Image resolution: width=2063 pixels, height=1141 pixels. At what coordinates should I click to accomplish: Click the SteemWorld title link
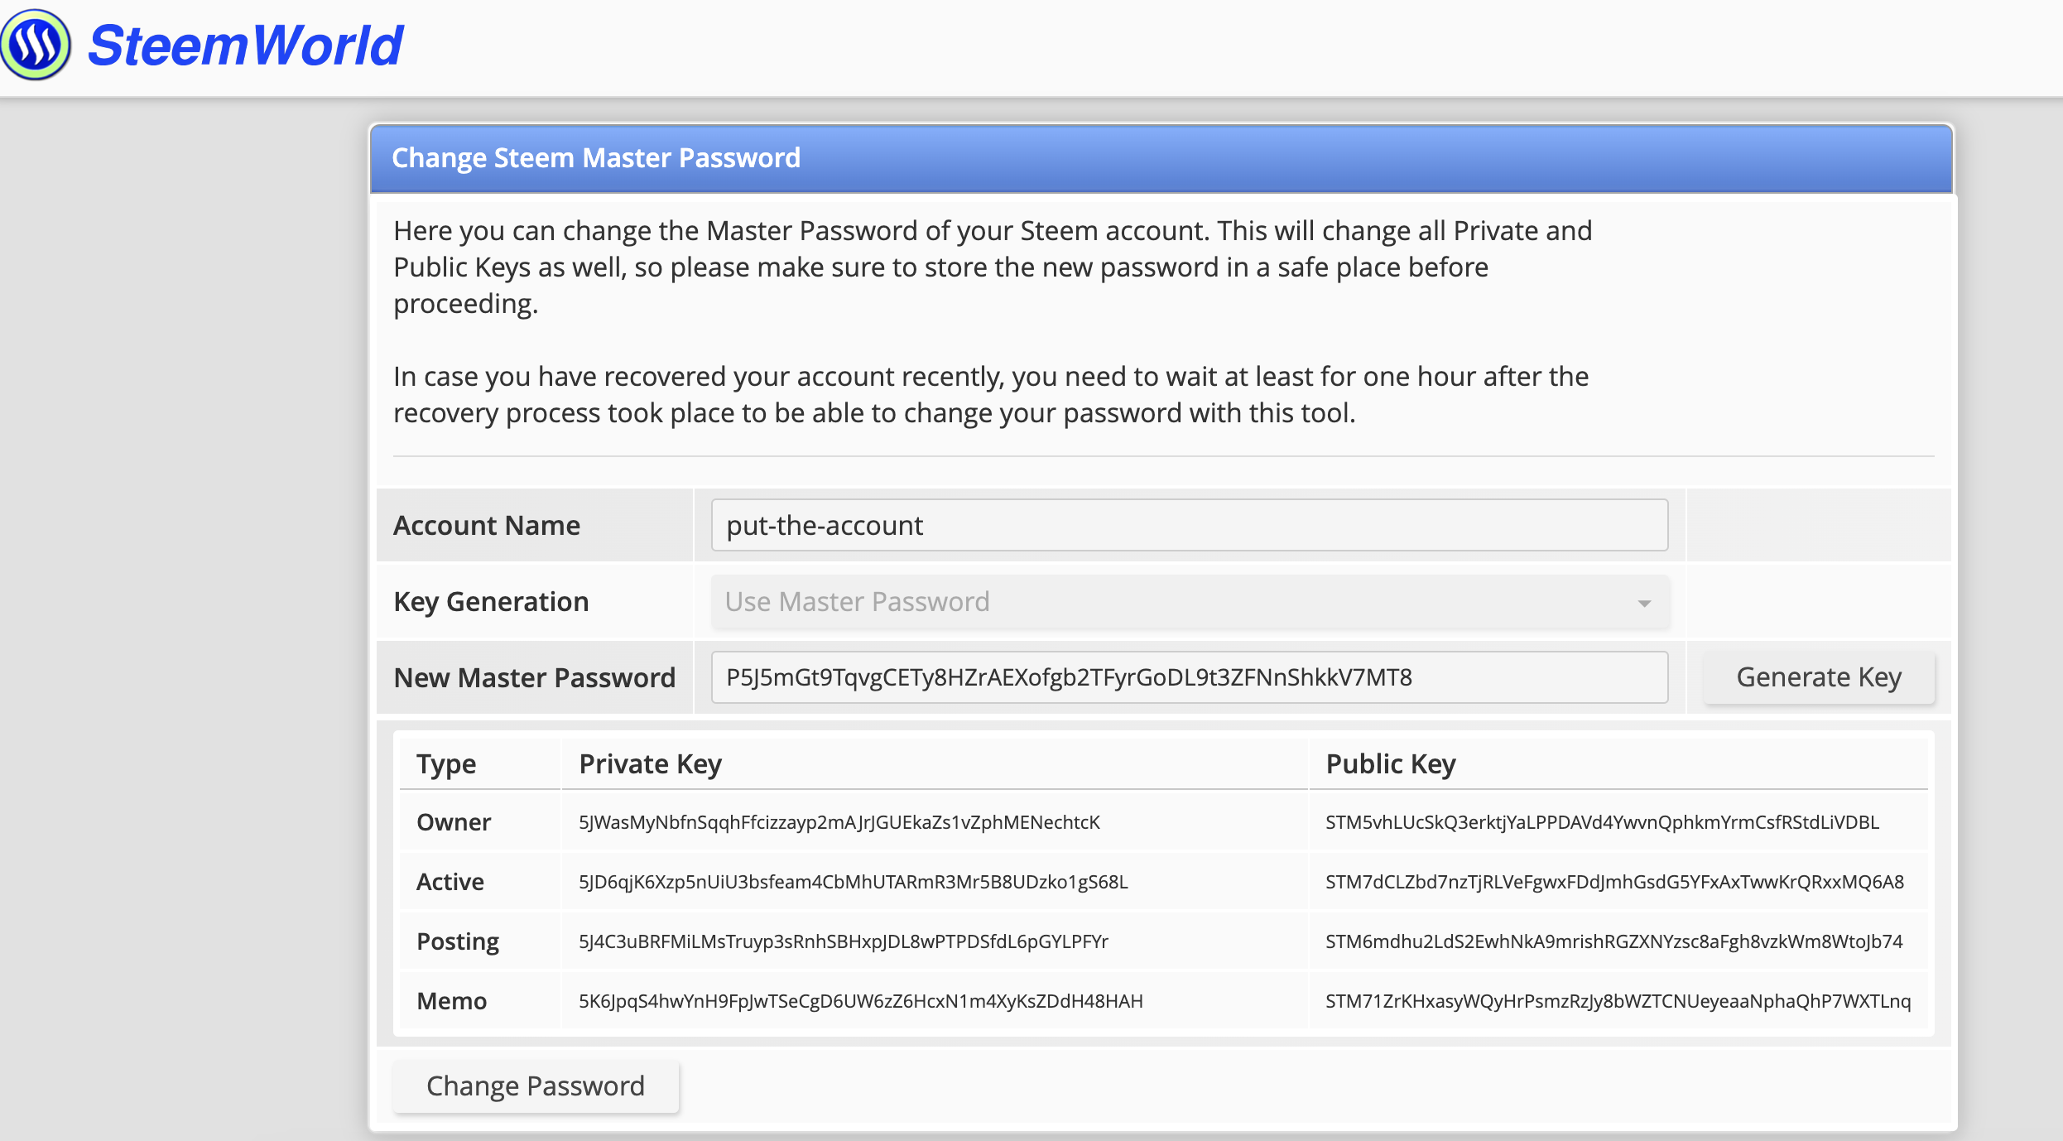[x=245, y=45]
